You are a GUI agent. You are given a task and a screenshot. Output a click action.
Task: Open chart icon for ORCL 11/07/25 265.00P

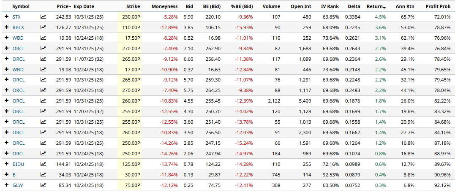click(x=43, y=59)
